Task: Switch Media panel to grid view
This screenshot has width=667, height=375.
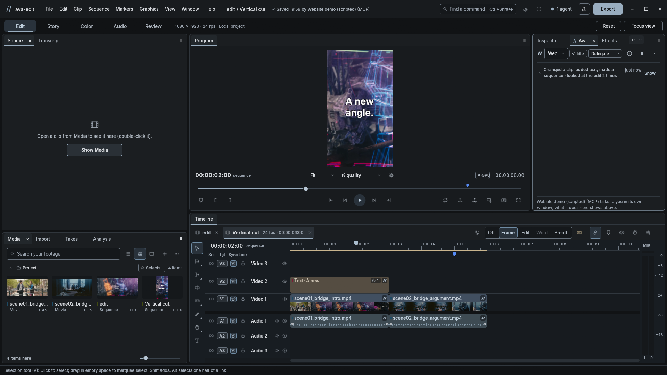Action: (x=140, y=254)
